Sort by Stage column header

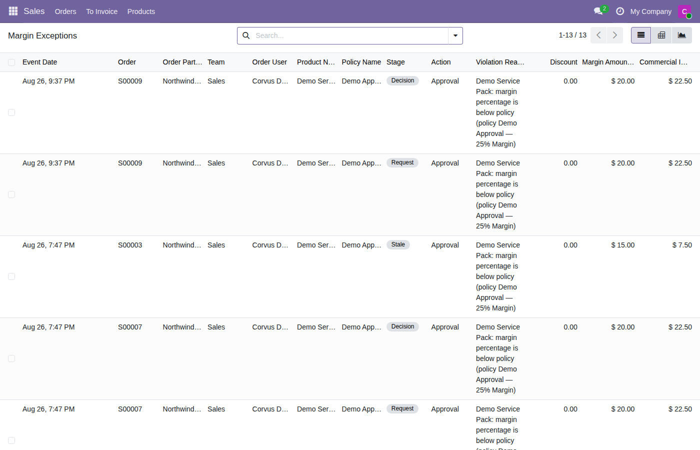click(x=395, y=62)
